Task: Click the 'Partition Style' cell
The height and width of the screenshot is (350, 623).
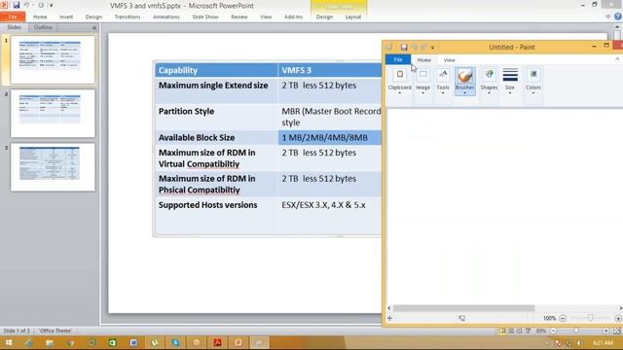Action: point(216,117)
